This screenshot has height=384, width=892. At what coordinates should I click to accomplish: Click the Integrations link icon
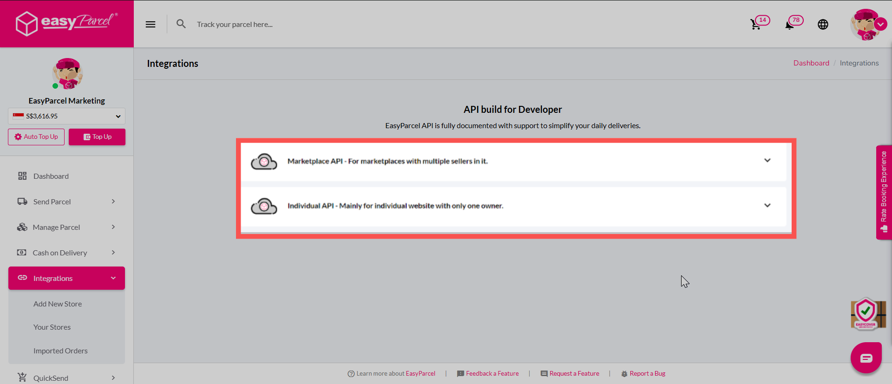pos(22,278)
